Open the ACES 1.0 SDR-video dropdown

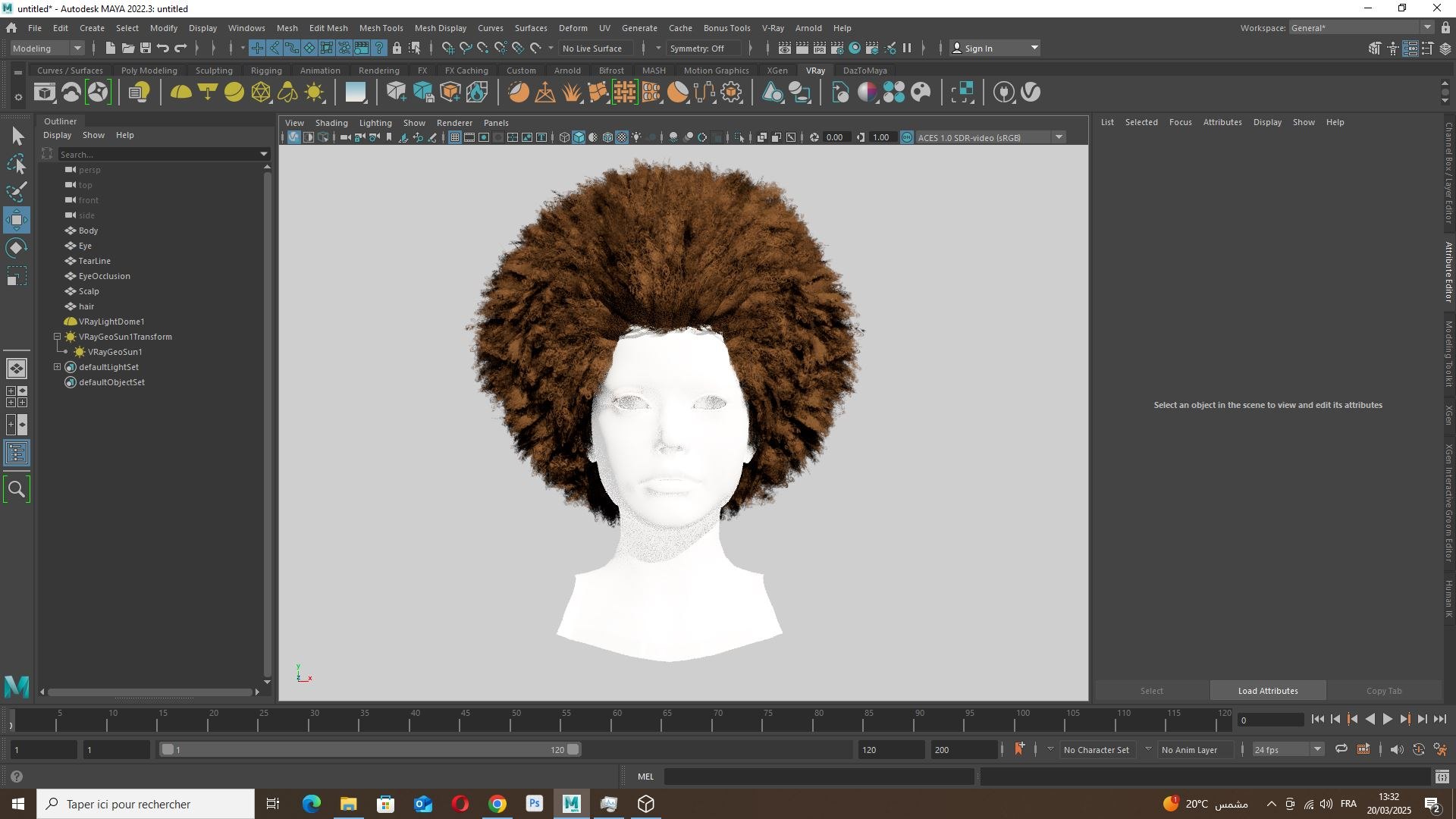click(x=990, y=137)
